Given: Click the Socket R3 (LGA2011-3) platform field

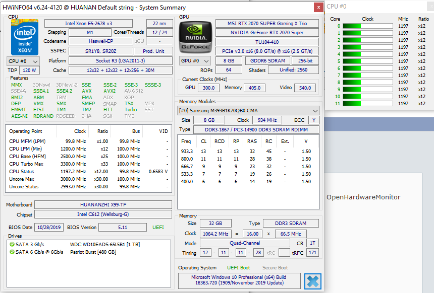Looking at the screenshot, I should click(121, 61).
